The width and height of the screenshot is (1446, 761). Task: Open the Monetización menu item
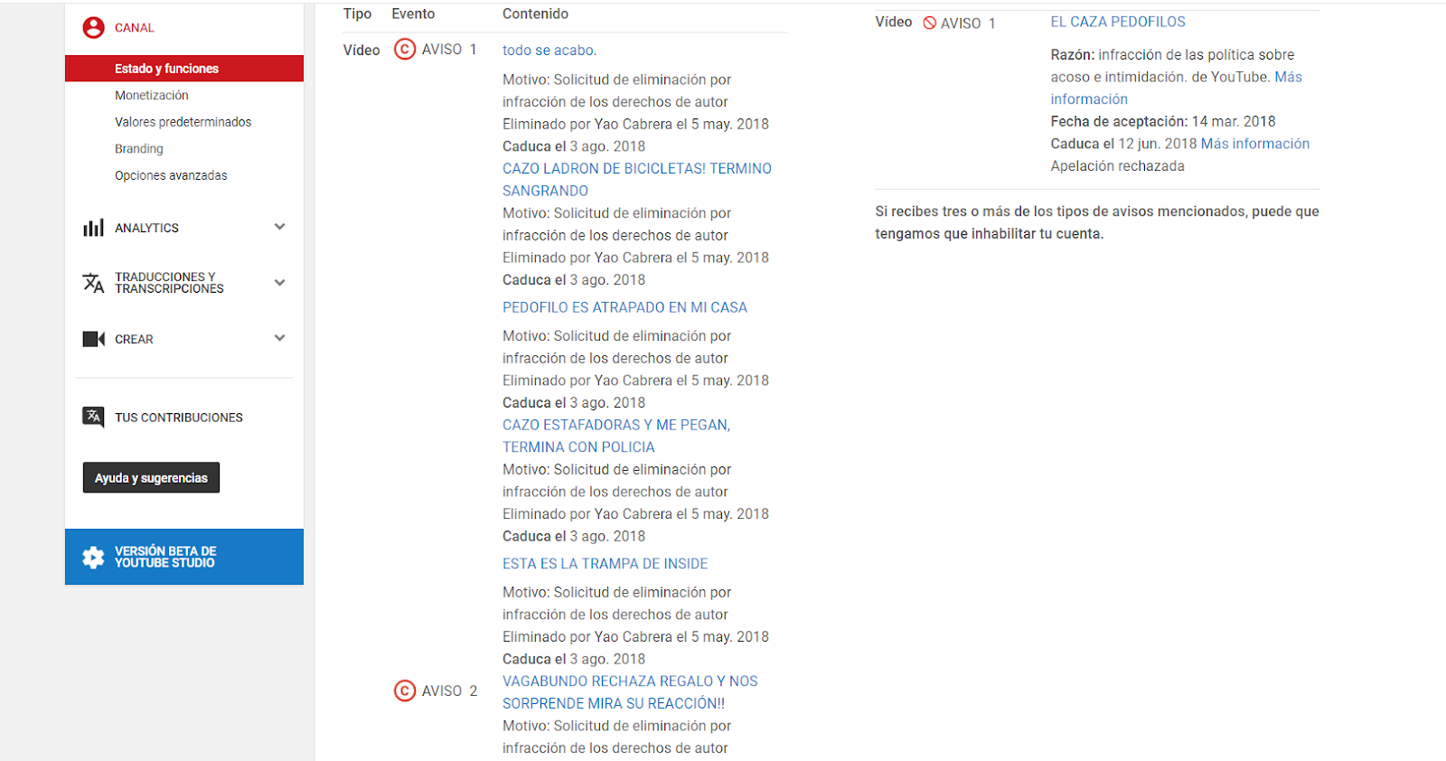(152, 95)
